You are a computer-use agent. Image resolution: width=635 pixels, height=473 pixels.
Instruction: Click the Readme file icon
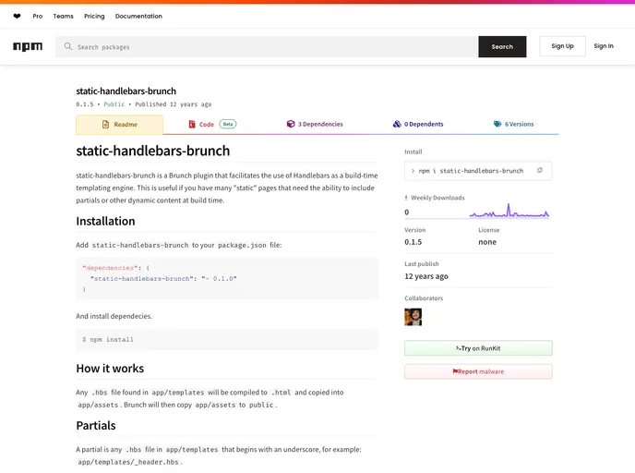pyautogui.click(x=106, y=125)
